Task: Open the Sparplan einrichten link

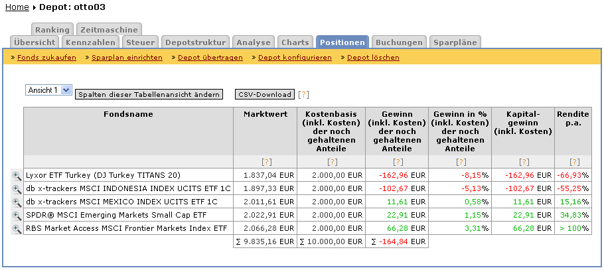Action: (127, 58)
